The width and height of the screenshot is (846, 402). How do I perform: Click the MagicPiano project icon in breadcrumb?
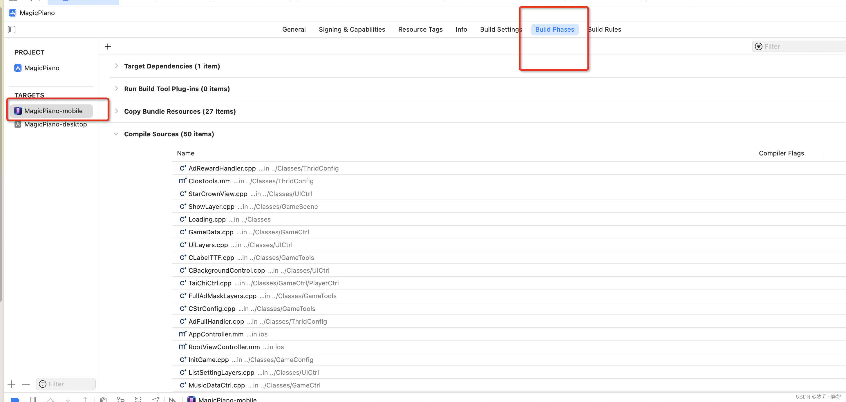coord(13,13)
